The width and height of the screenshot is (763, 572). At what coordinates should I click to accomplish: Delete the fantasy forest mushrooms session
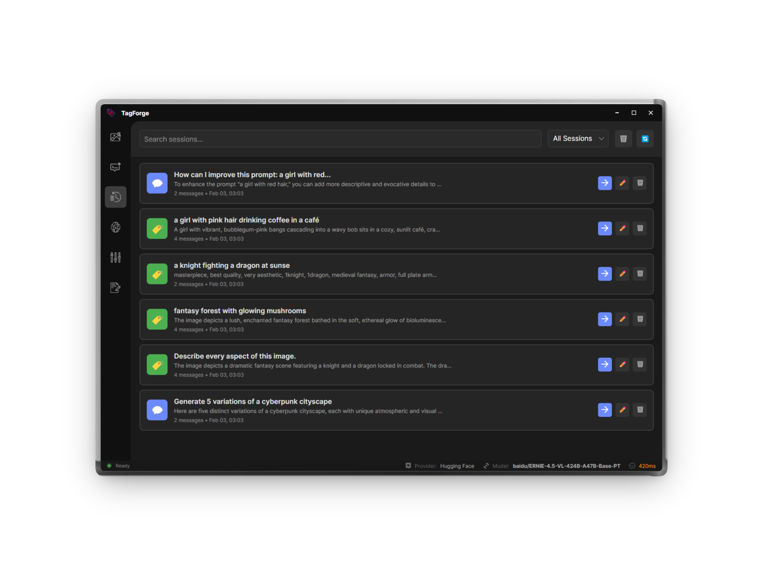pos(640,319)
